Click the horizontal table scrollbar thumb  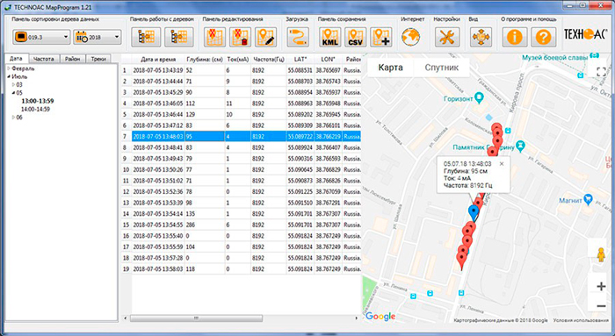pyautogui.click(x=196, y=318)
